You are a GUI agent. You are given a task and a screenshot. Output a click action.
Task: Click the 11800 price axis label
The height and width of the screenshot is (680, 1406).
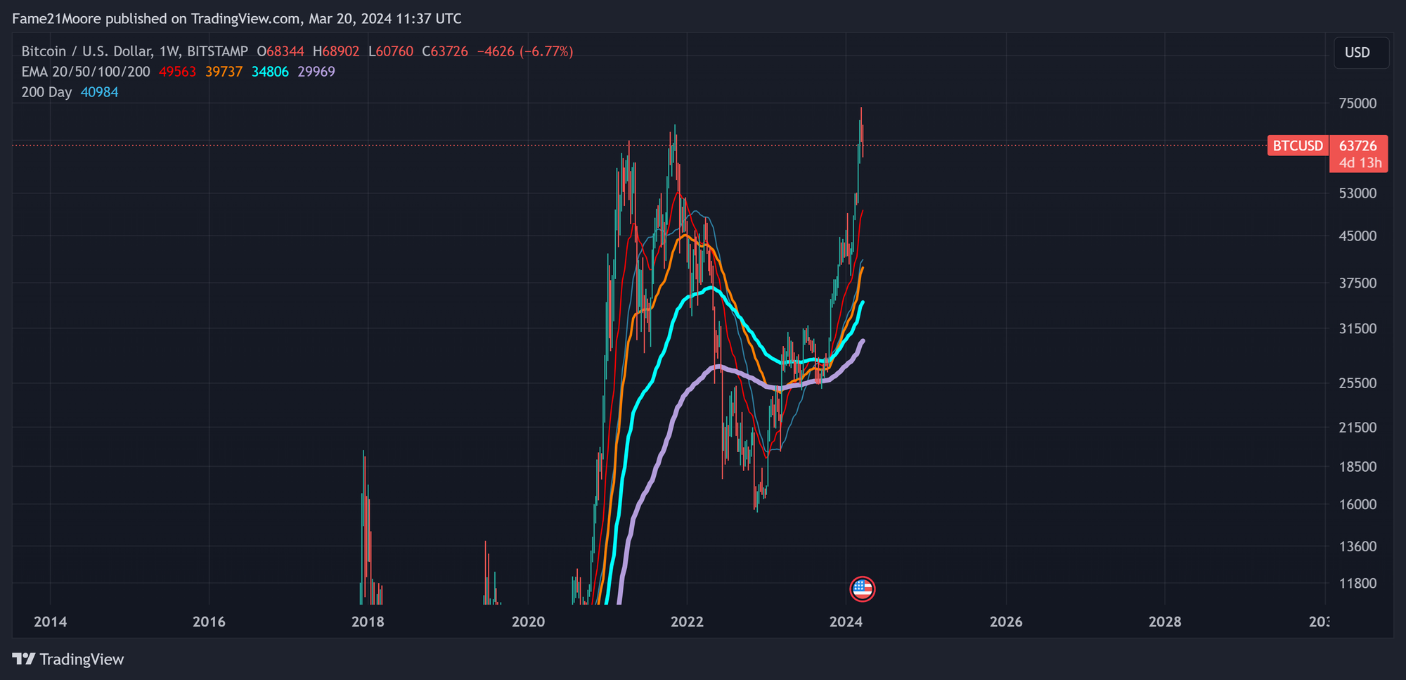(x=1357, y=584)
